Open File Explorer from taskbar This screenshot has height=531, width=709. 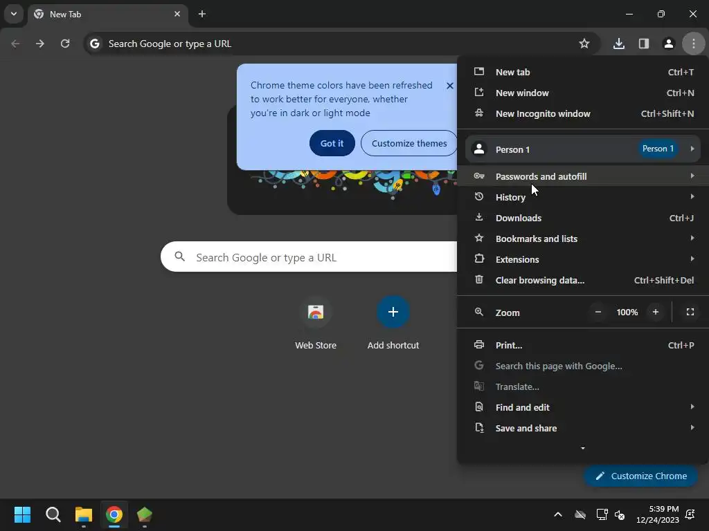click(x=84, y=514)
